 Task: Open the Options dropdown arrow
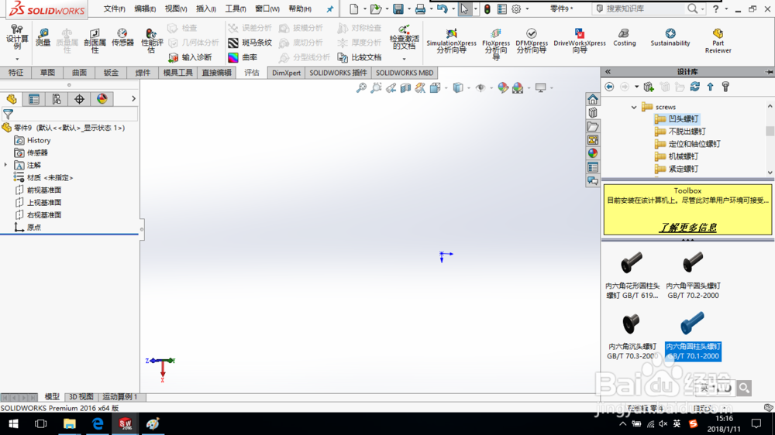(x=527, y=9)
